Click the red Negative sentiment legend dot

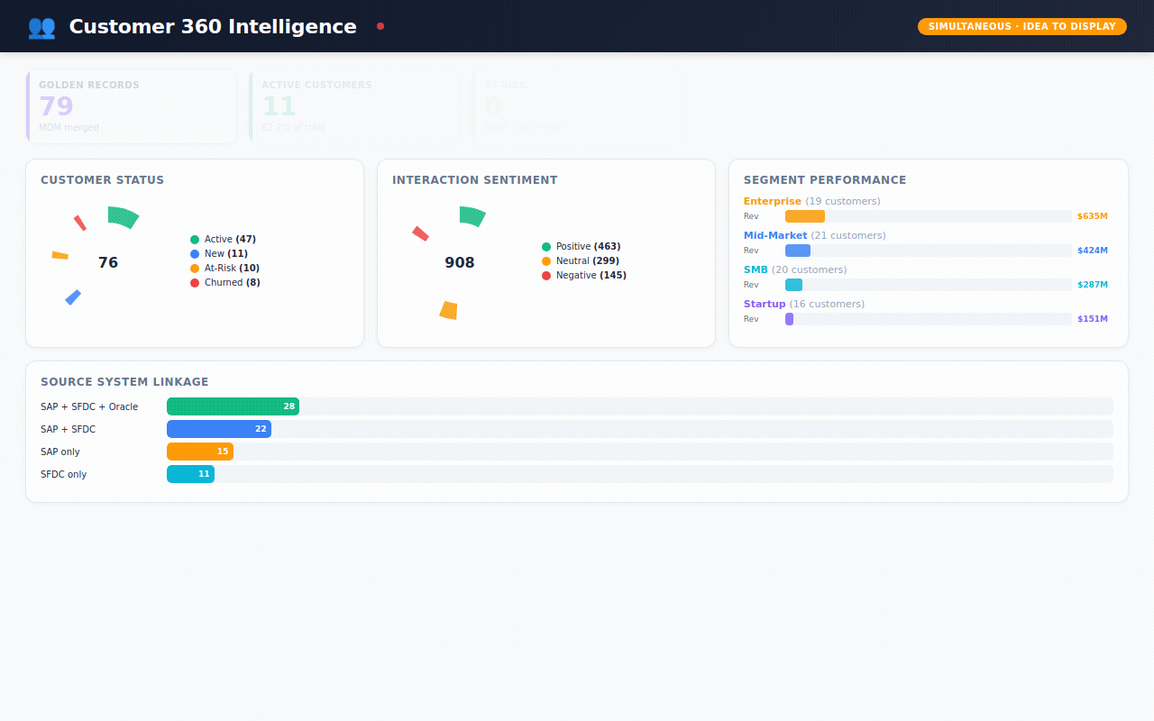[546, 276]
